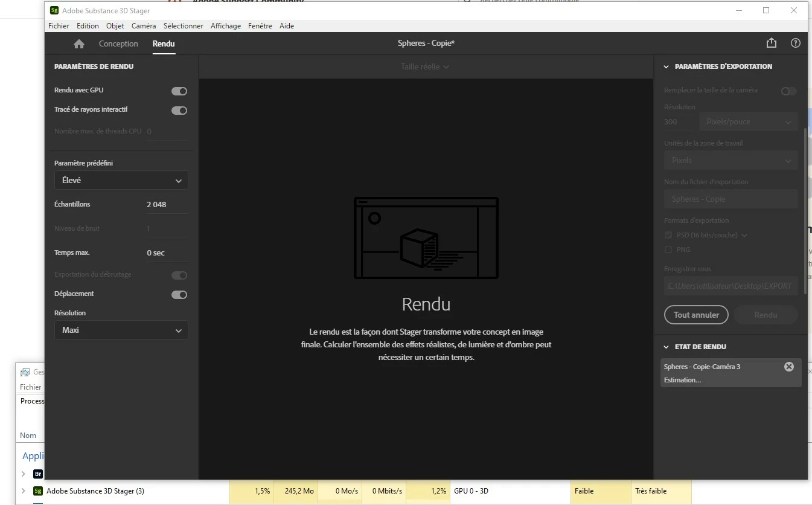Screen dimensions: 812x505
Task: Expand PSD bit-depth options arrow
Action: point(744,236)
